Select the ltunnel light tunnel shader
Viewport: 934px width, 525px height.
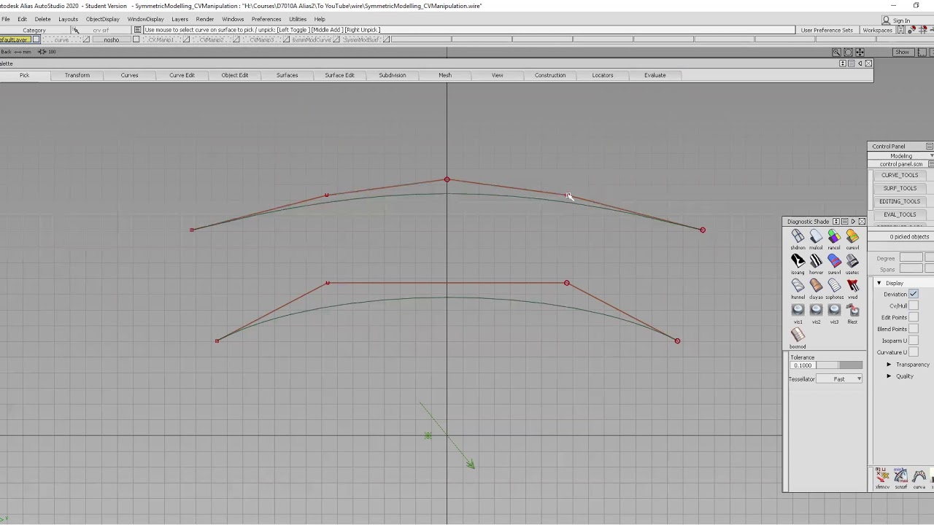click(798, 287)
